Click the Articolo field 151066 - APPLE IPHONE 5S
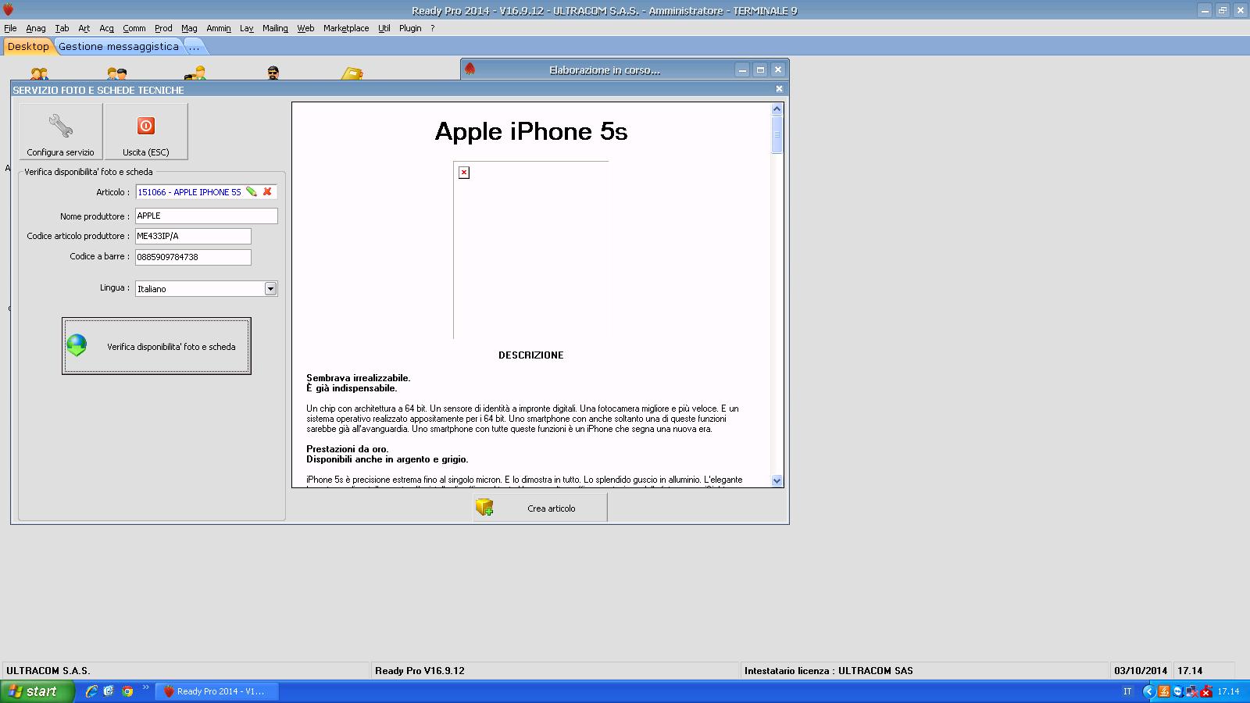This screenshot has height=703, width=1250. (x=206, y=191)
